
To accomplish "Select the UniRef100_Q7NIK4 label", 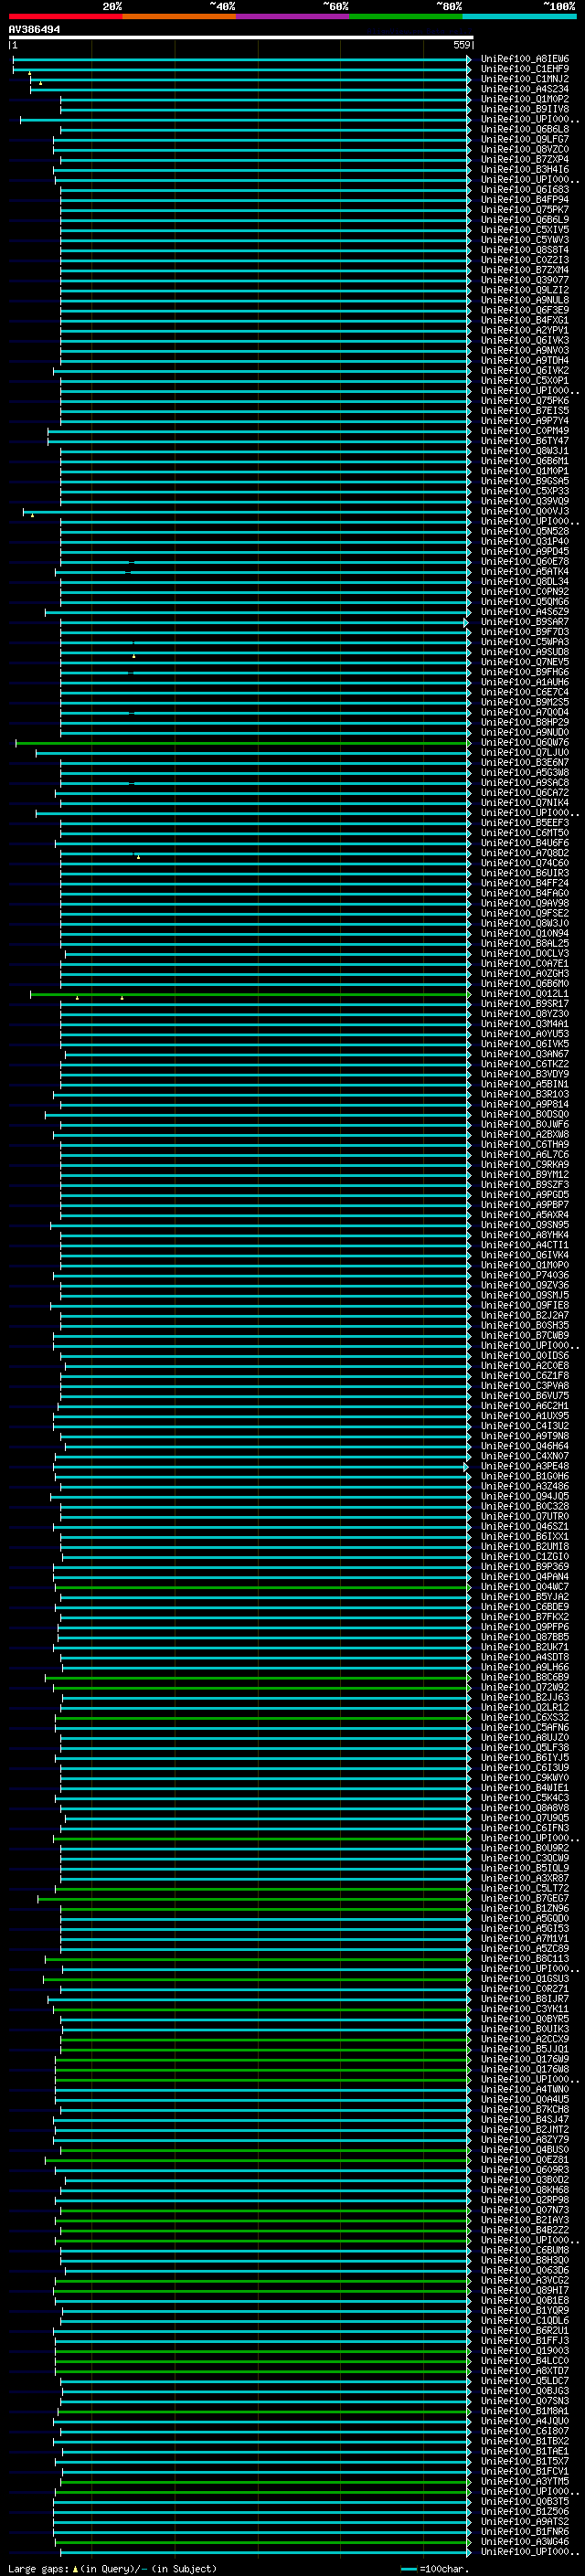I will 524,803.
